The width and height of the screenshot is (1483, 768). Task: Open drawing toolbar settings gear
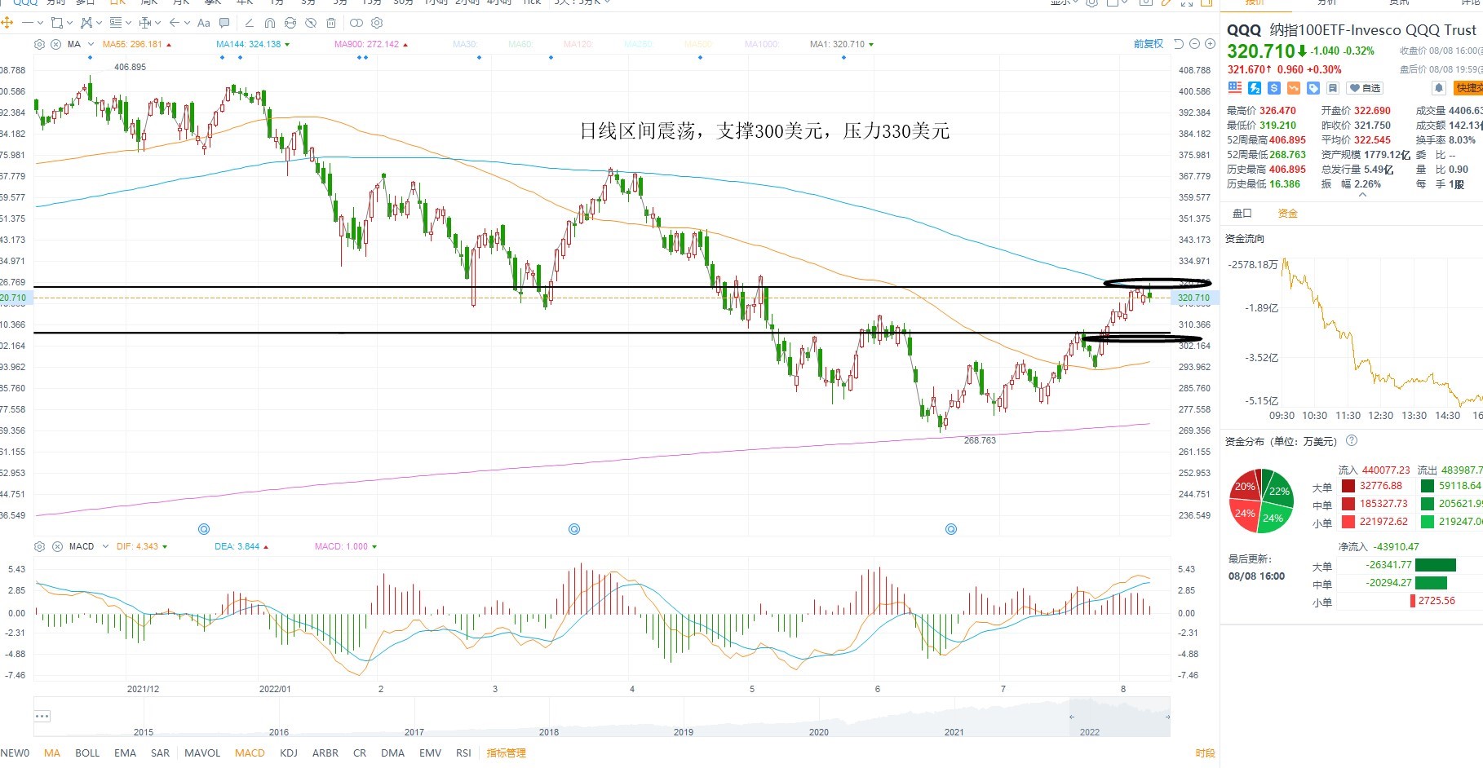(377, 23)
